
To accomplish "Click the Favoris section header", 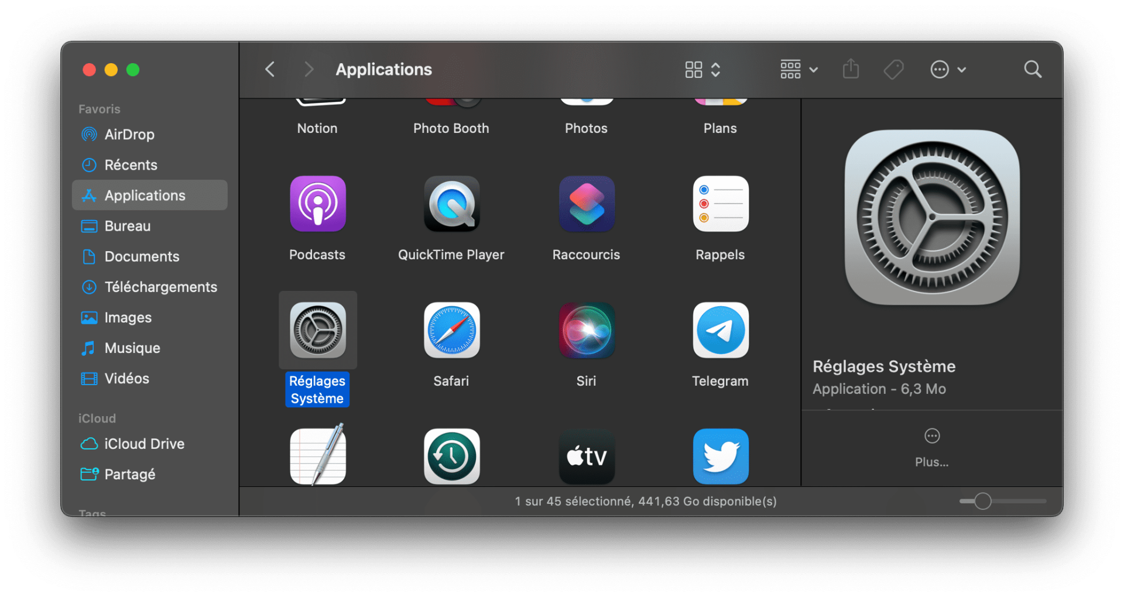I will click(100, 109).
